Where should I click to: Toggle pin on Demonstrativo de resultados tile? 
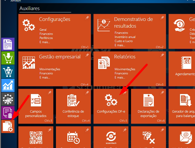click(162, 18)
